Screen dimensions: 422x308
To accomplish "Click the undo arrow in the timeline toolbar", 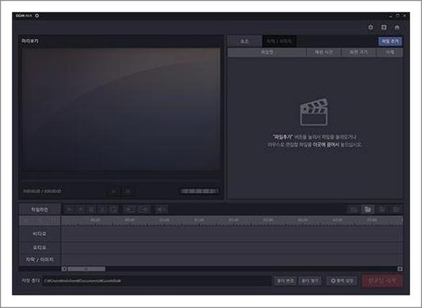I will click(70, 209).
